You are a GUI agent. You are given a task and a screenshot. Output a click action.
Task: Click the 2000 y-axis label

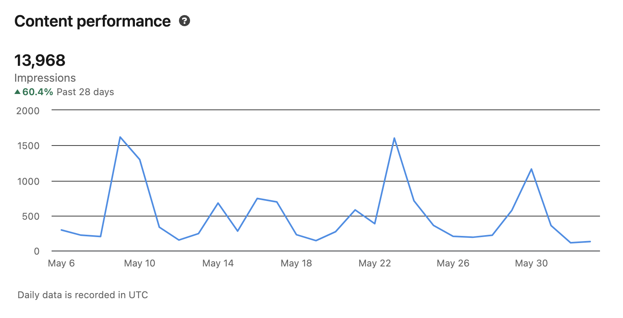28,111
